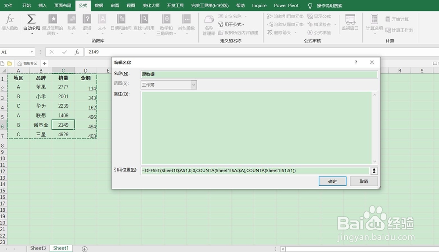Viewport: 439px width, 252px height.
Task: Select the cell containing 诺基亚
Action: 41,125
